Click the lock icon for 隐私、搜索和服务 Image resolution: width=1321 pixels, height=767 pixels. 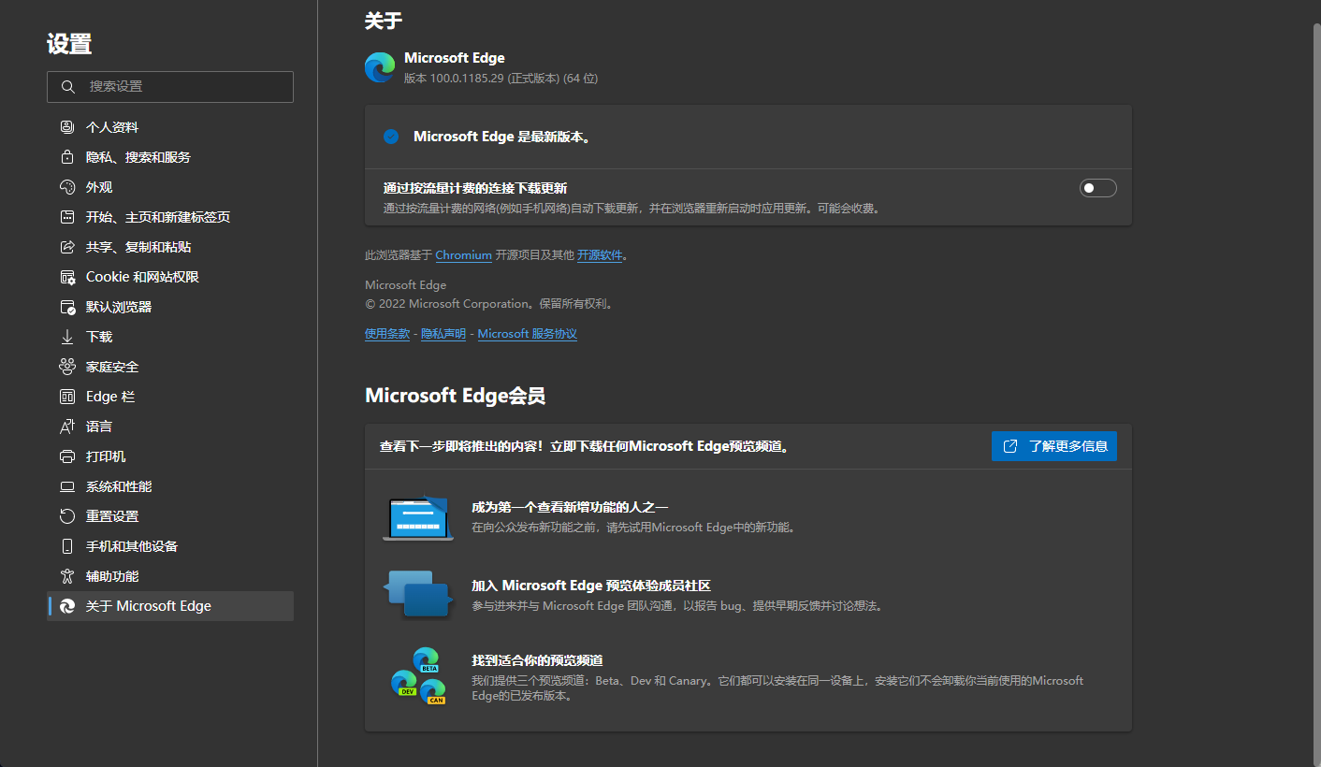pos(67,157)
